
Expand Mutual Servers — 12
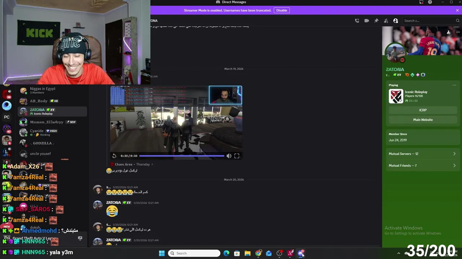click(422, 154)
